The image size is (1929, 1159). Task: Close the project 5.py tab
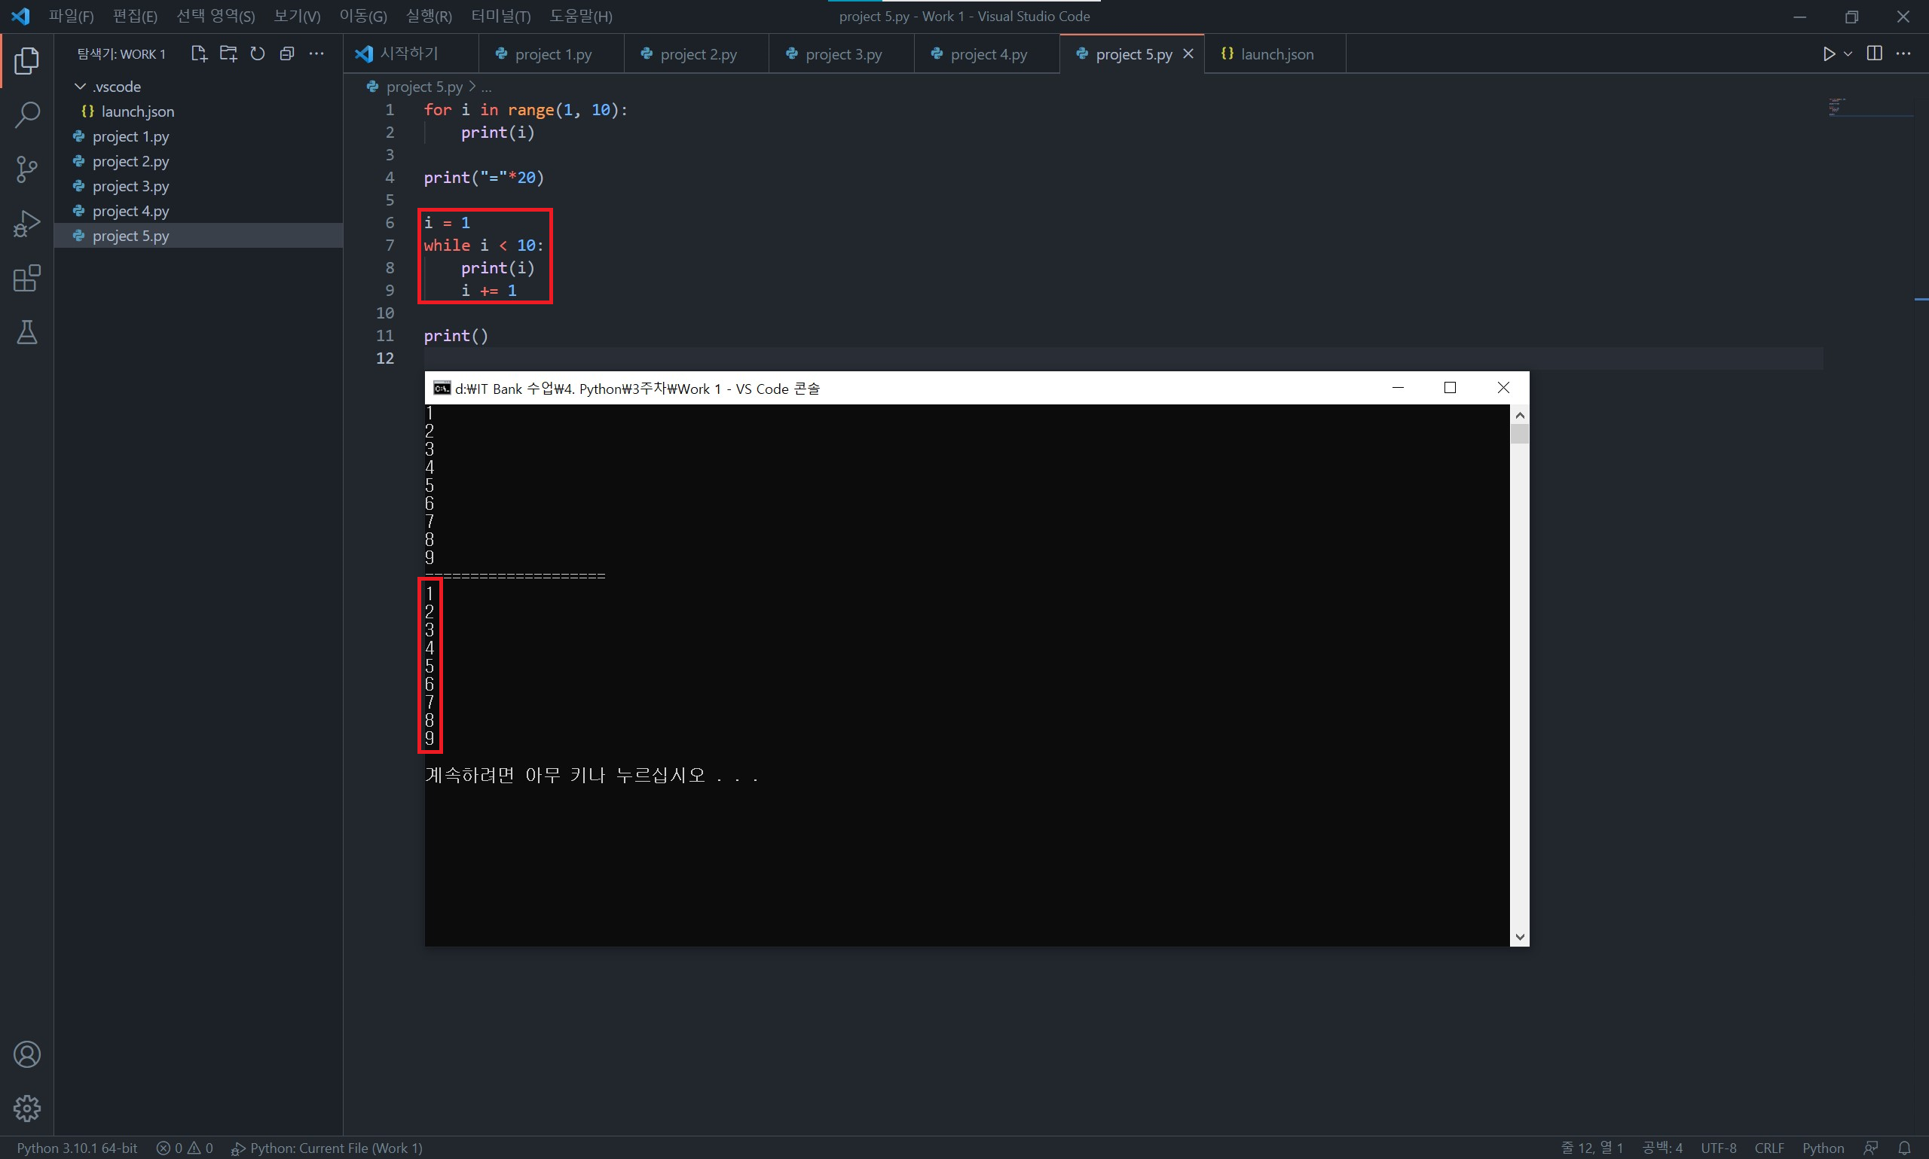(1188, 54)
